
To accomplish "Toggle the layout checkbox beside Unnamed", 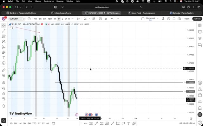I will (x=143, y=19).
